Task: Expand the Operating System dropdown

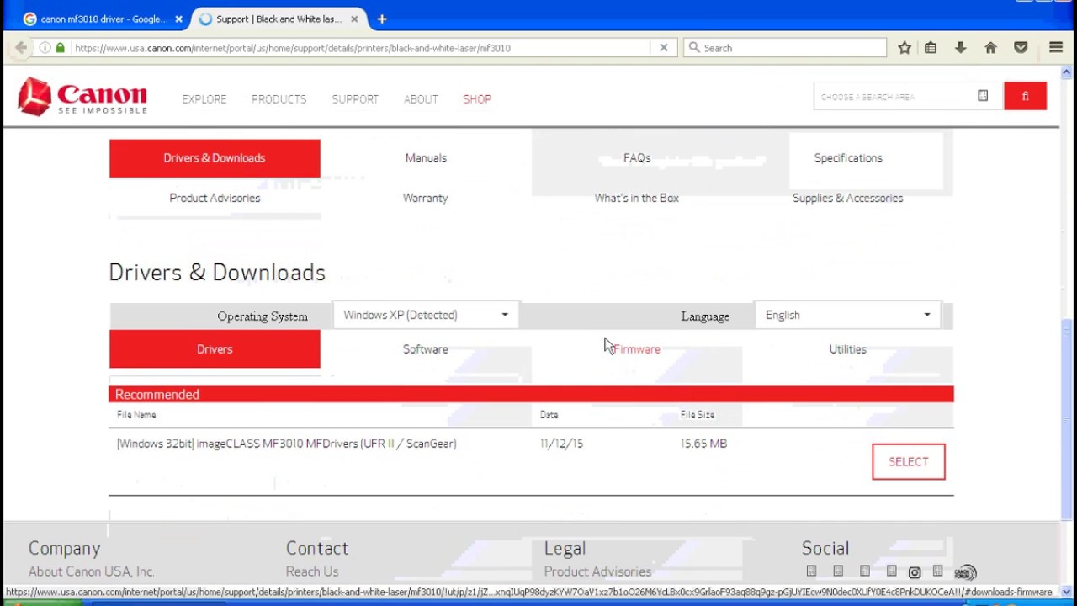Action: (x=426, y=315)
